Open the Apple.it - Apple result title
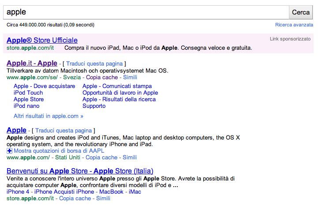 tap(32, 63)
